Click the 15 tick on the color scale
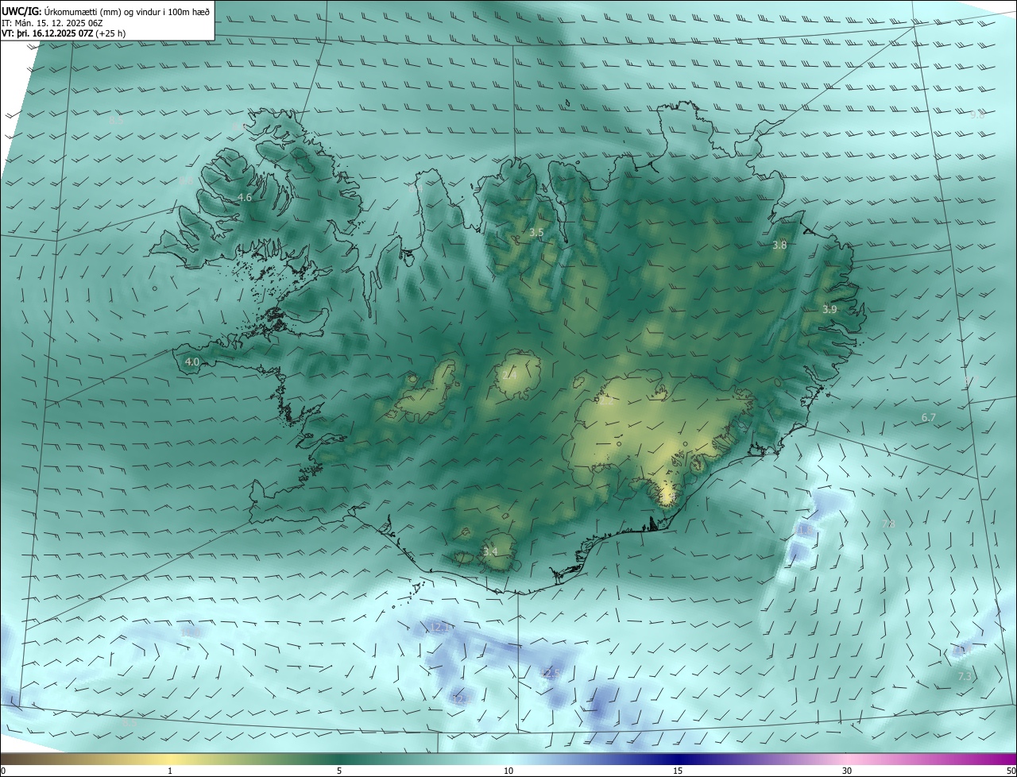1017x777 pixels. [678, 771]
